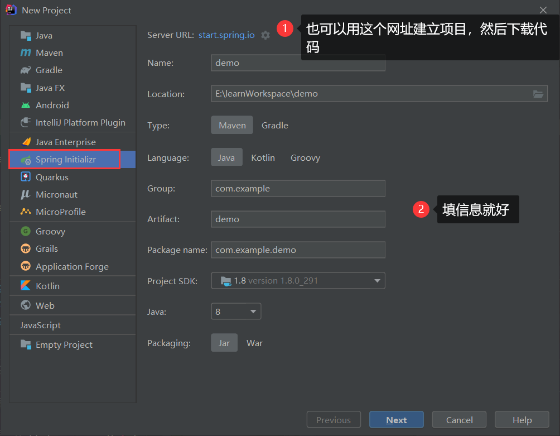Click the Maven 'm' icon
The height and width of the screenshot is (436, 560).
pyautogui.click(x=26, y=52)
